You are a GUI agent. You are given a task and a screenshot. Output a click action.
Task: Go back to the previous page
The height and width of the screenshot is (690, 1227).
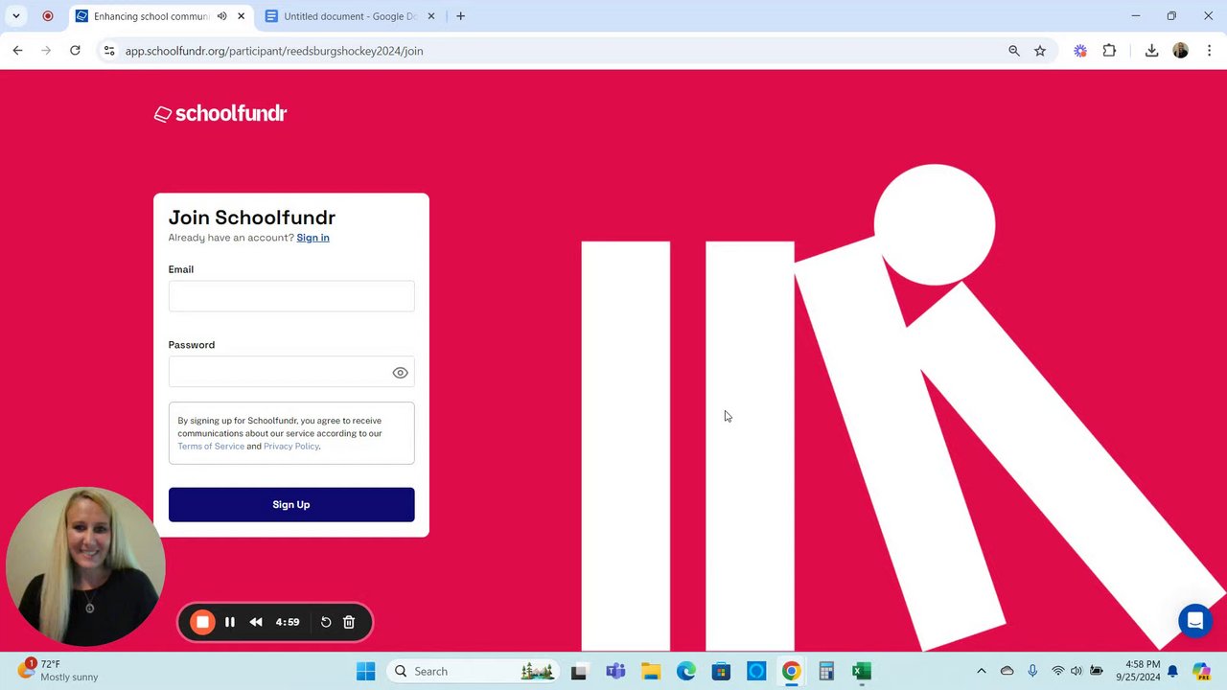click(17, 51)
